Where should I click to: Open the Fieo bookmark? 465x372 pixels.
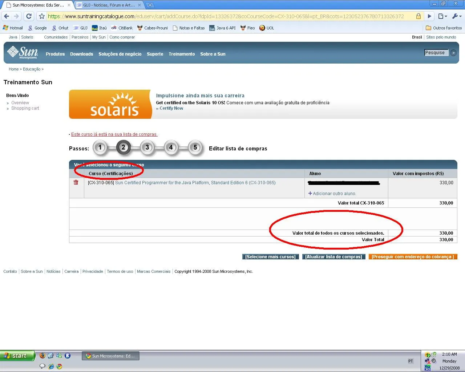[248, 28]
